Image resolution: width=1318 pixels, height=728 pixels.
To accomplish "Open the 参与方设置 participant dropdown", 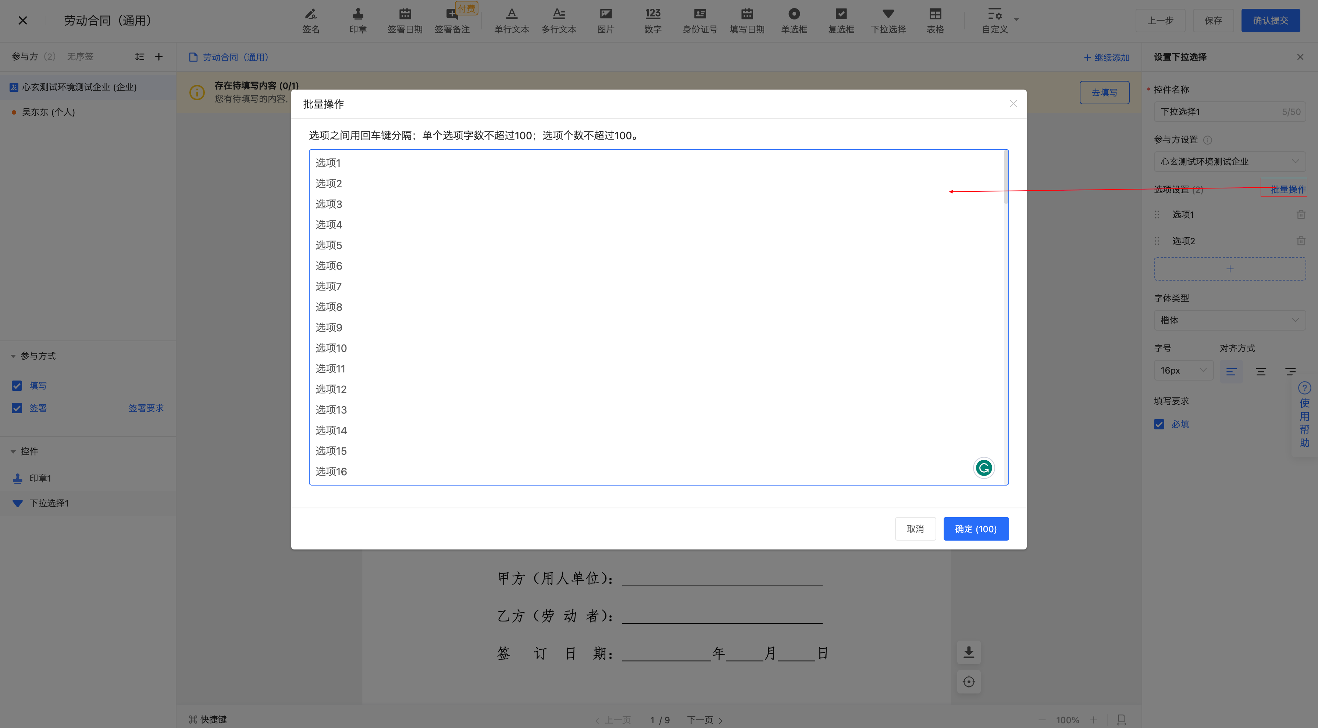I will 1229,162.
